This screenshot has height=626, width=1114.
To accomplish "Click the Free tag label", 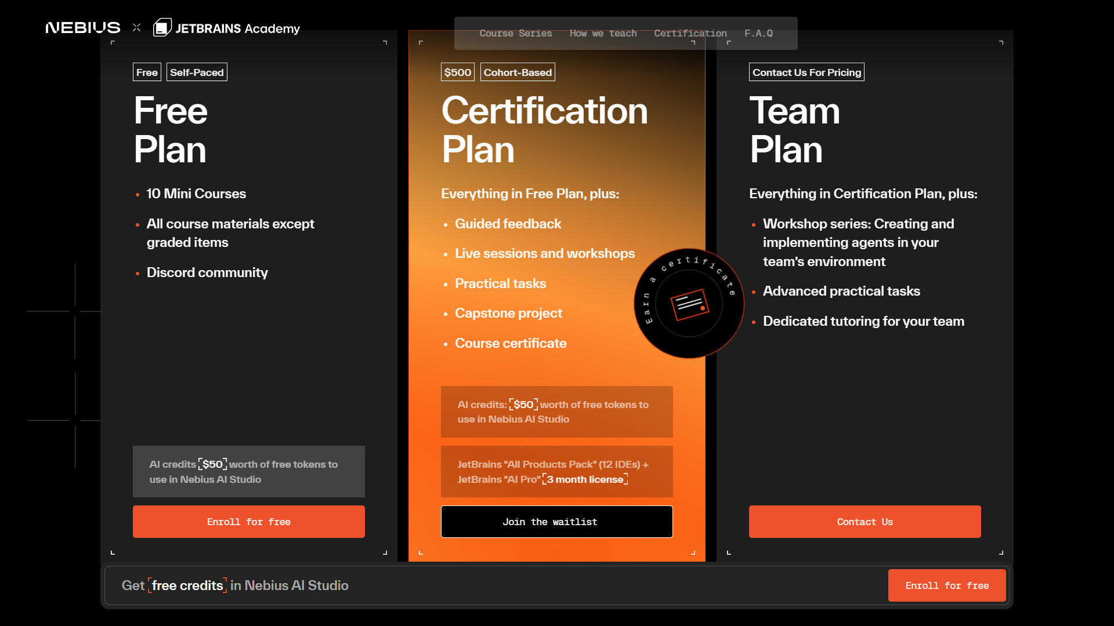I will (147, 72).
